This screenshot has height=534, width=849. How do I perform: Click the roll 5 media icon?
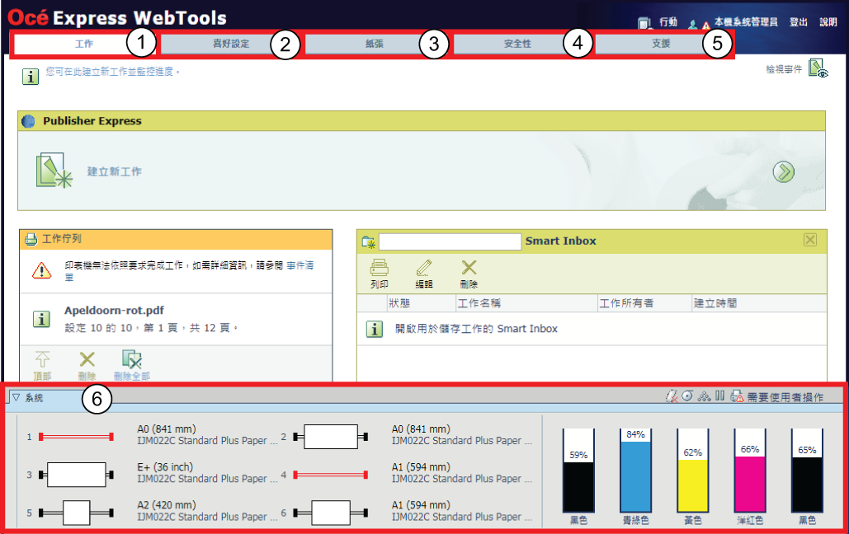pos(76,513)
